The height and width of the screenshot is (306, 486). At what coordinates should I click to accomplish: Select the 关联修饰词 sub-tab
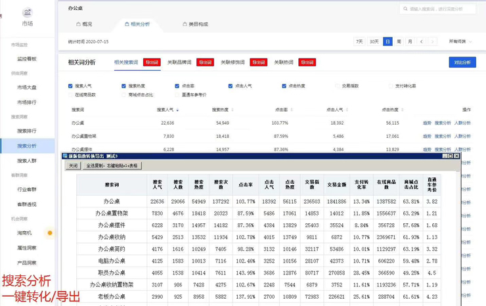[x=232, y=62]
